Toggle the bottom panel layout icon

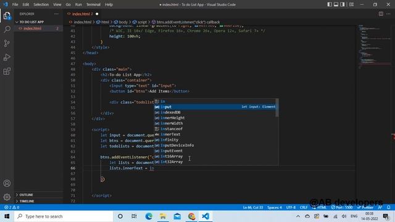tap(336, 4)
